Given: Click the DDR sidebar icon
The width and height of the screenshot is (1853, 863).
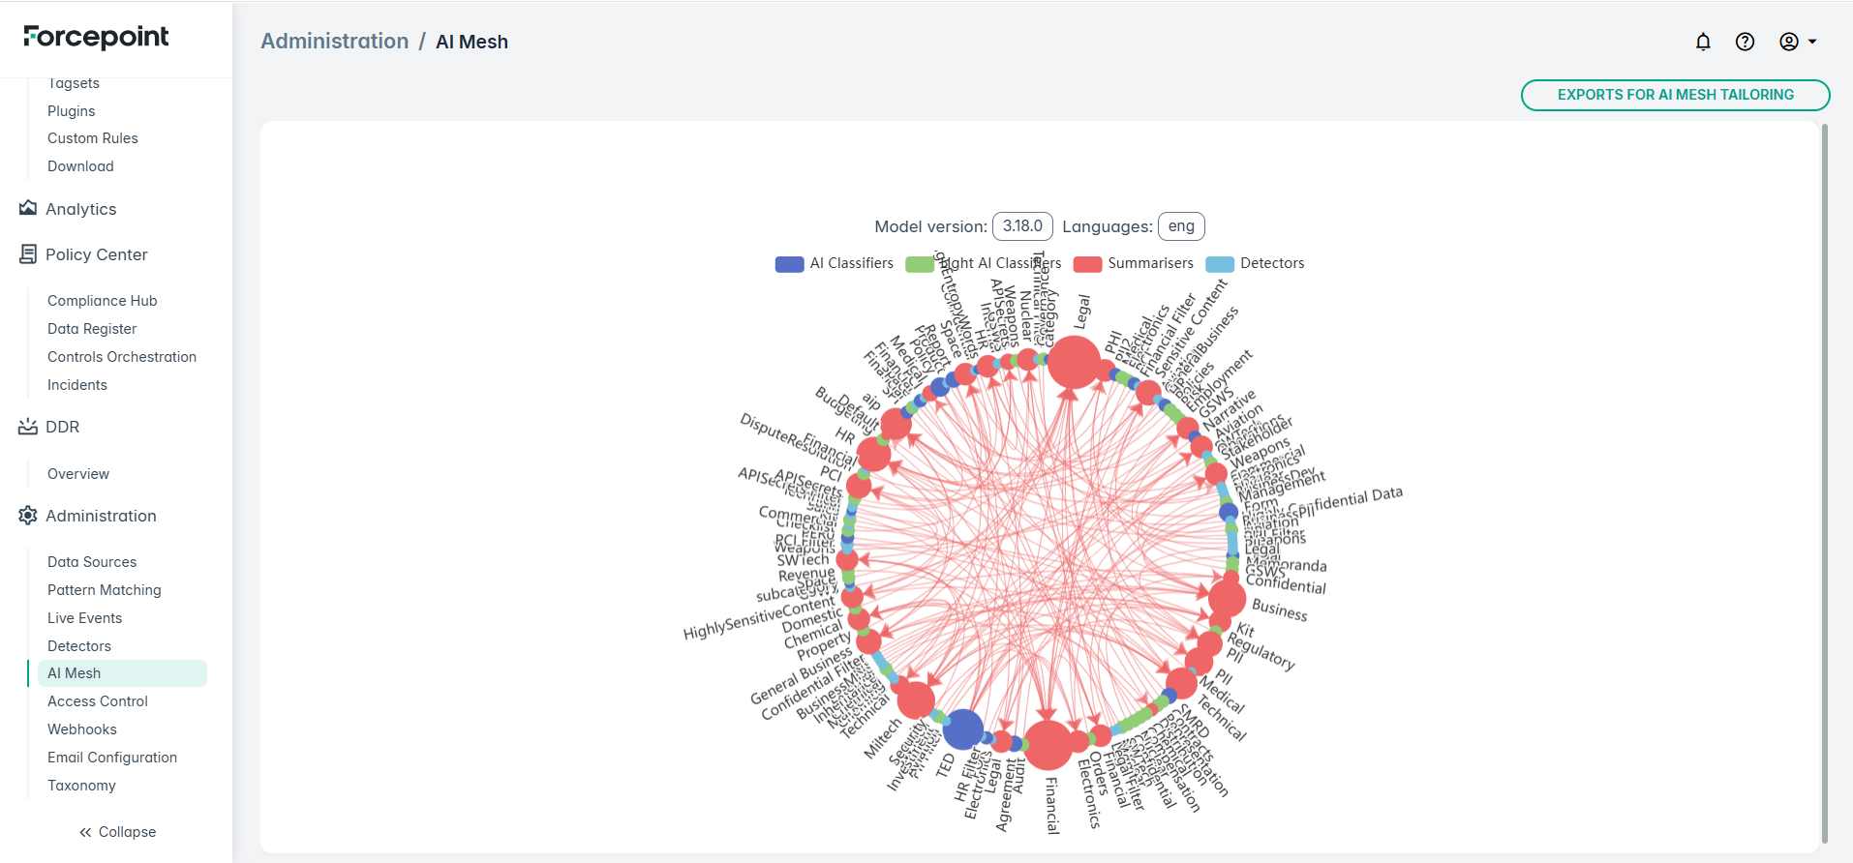Looking at the screenshot, I should point(28,427).
